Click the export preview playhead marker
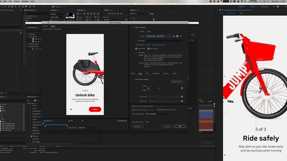Viewport: 287px width, 161px height. point(43,123)
